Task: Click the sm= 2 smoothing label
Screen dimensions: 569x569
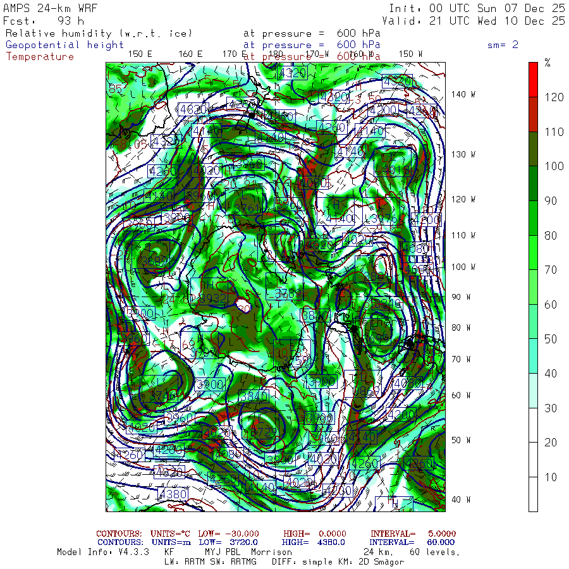Action: [503, 45]
